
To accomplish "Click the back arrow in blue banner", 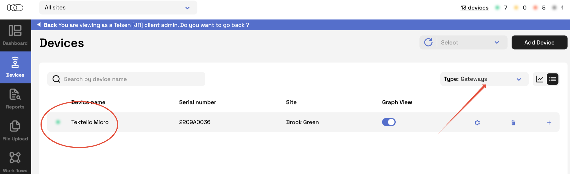I will tap(39, 25).
